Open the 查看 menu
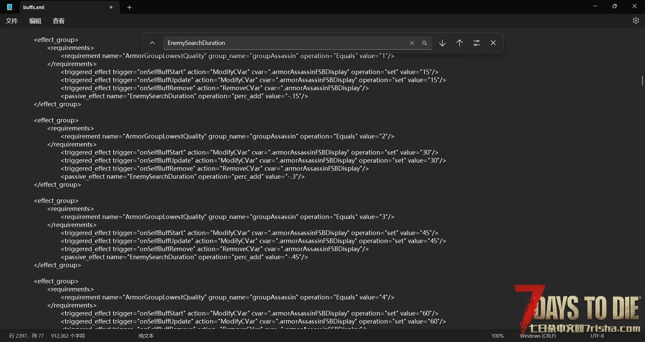 click(58, 21)
